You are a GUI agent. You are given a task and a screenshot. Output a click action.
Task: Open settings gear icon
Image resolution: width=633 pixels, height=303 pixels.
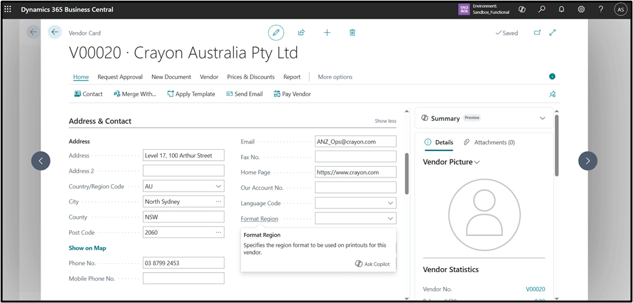[x=581, y=10]
